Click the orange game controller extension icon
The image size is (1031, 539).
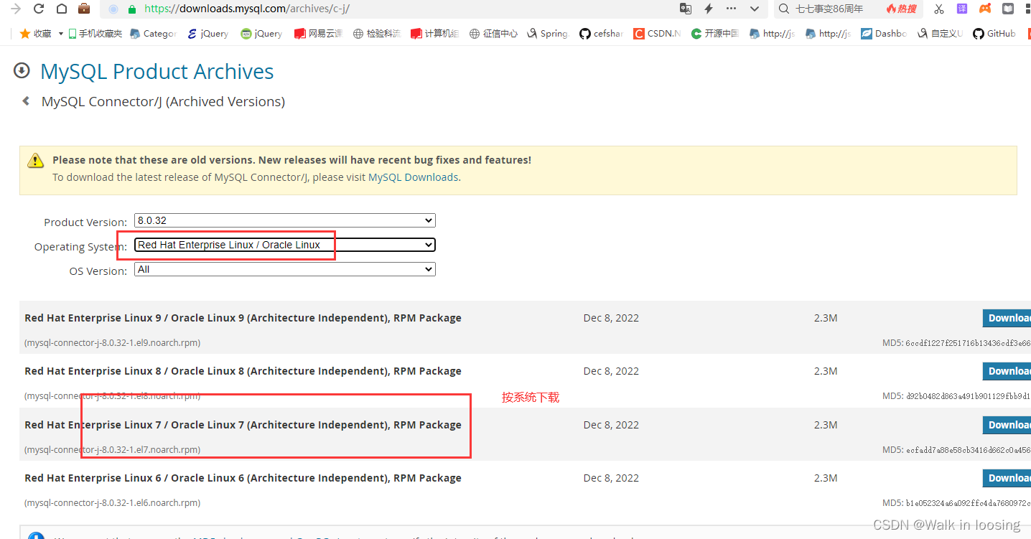985,9
